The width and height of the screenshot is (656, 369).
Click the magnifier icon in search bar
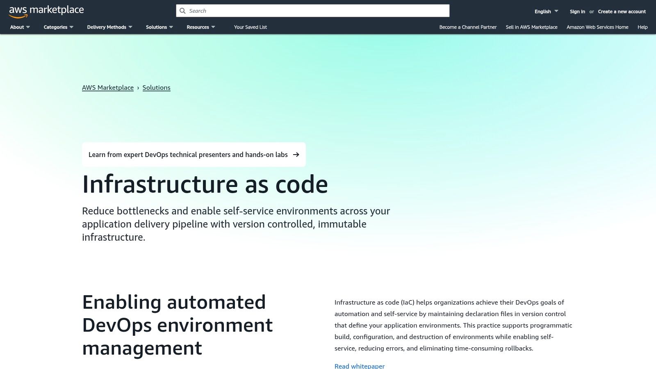coord(183,11)
